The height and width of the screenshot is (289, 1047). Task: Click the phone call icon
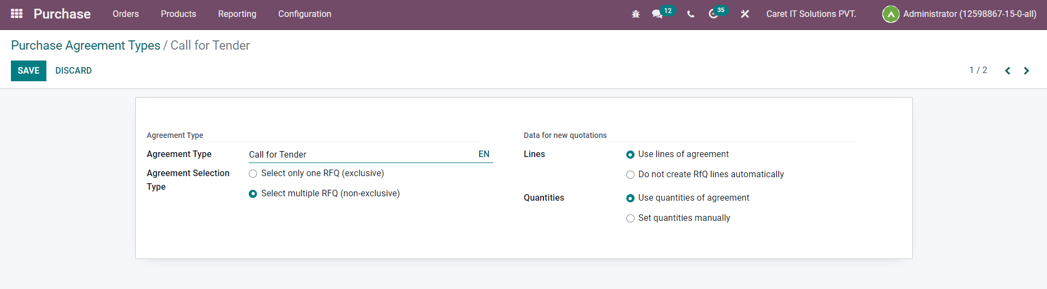coord(691,14)
